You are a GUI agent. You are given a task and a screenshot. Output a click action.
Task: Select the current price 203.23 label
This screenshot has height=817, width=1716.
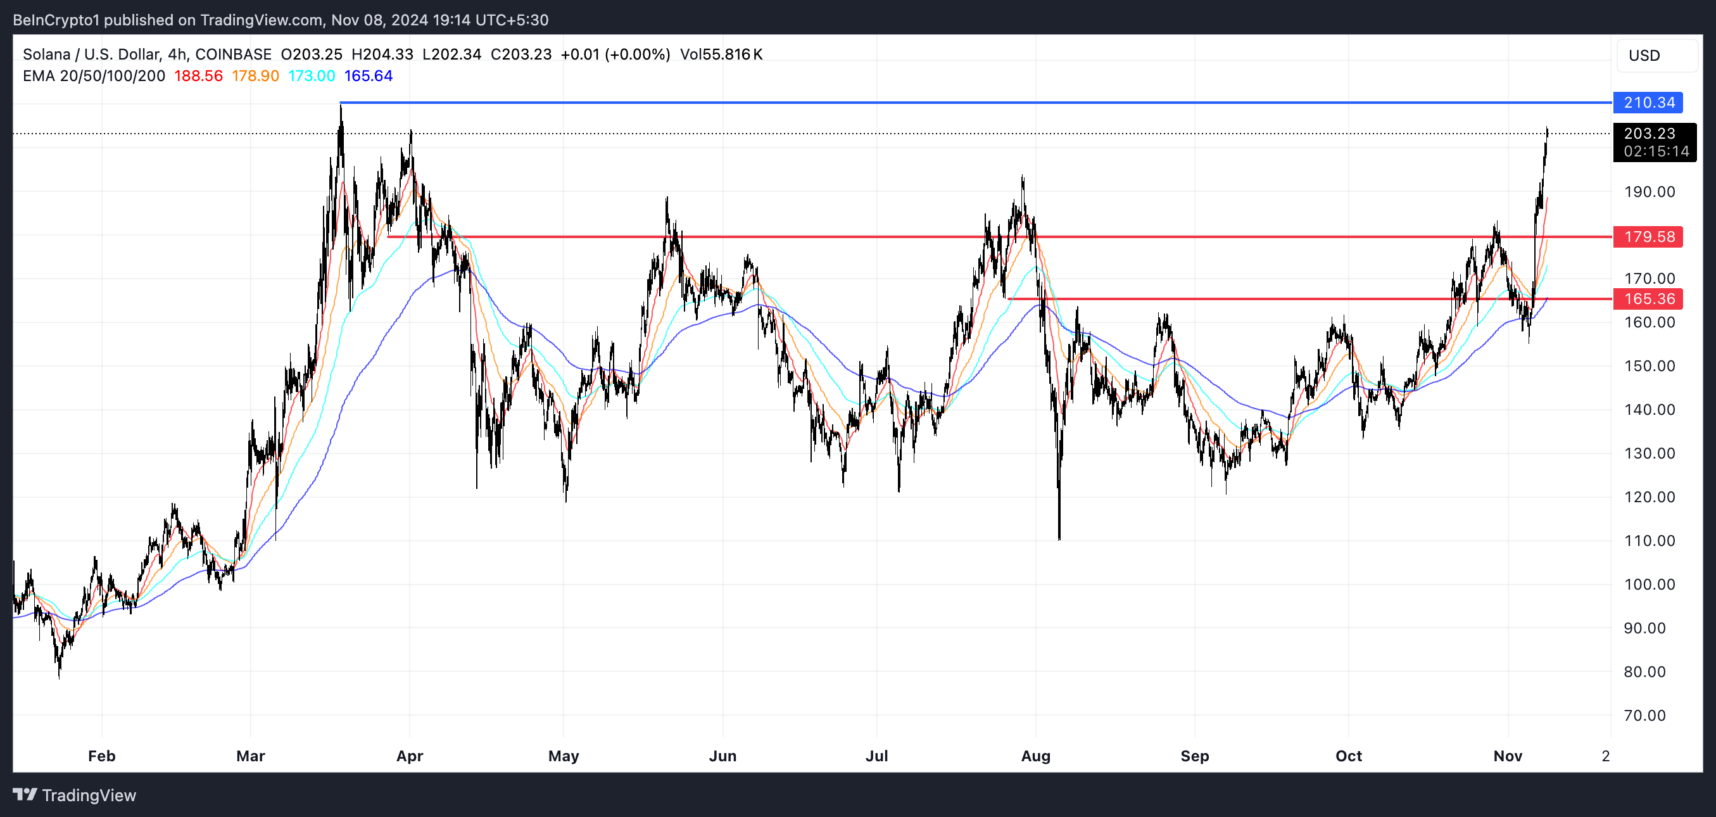(x=1649, y=134)
